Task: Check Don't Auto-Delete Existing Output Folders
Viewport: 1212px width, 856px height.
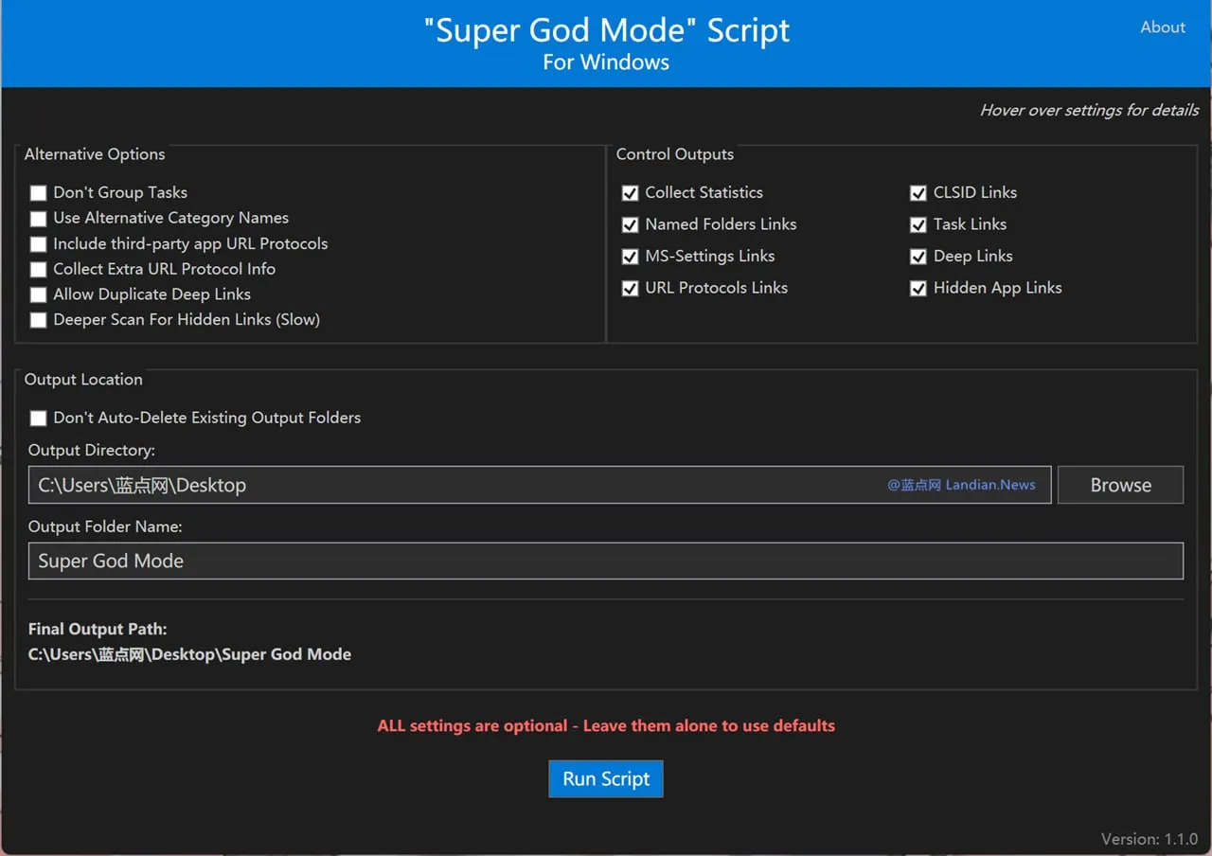Action: pos(38,419)
